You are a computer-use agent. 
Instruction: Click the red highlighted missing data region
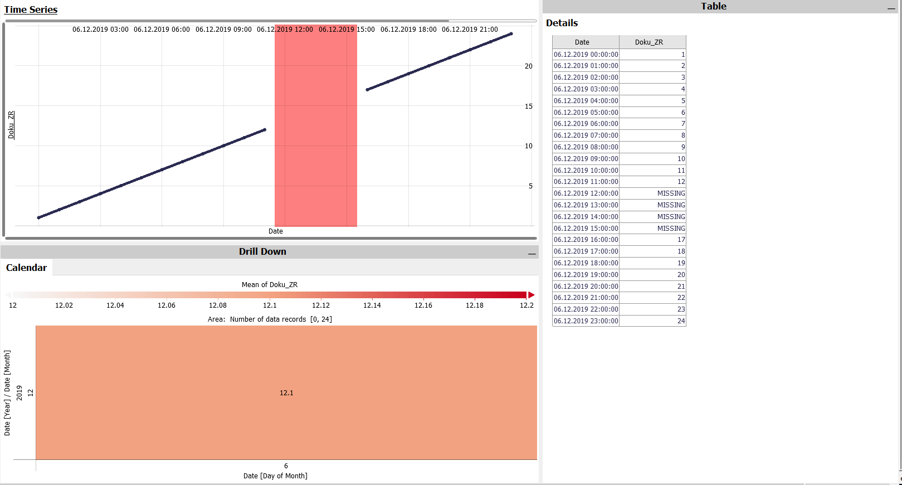point(315,125)
